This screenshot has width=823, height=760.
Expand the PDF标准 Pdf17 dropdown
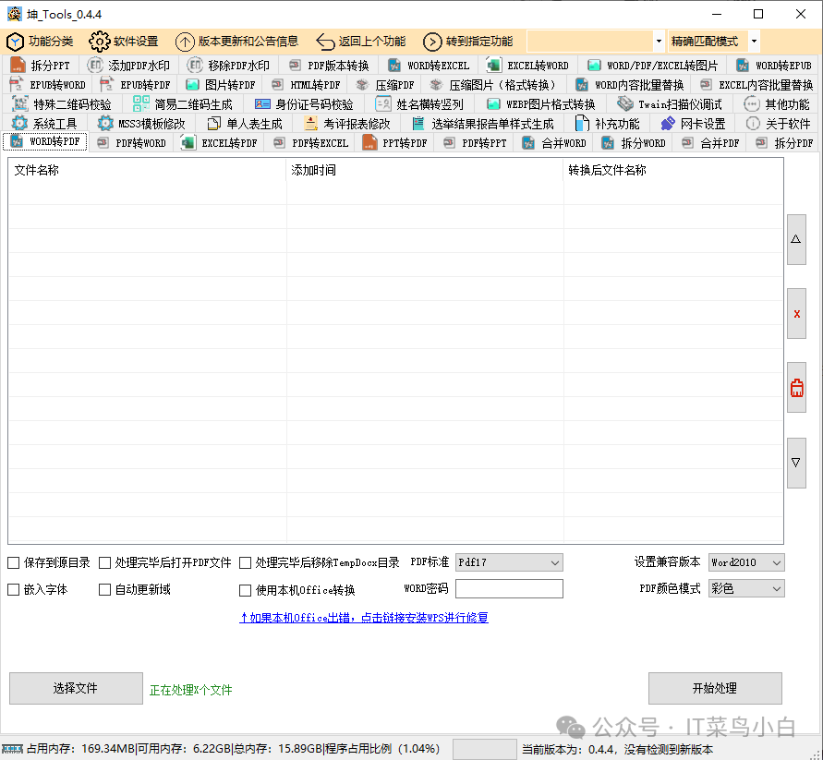(509, 562)
